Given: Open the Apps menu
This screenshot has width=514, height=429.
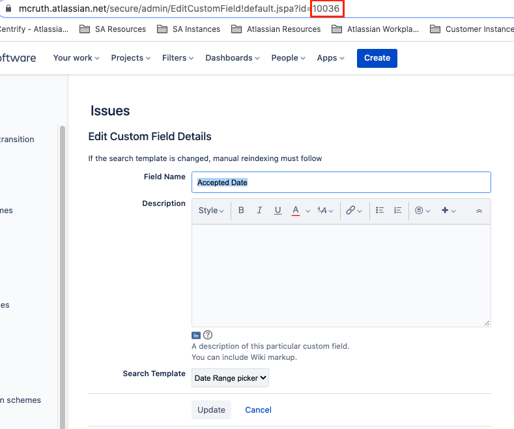Looking at the screenshot, I should (330, 58).
